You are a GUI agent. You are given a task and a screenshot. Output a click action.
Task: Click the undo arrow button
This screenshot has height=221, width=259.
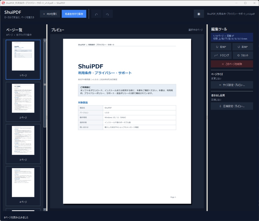tap(96, 14)
